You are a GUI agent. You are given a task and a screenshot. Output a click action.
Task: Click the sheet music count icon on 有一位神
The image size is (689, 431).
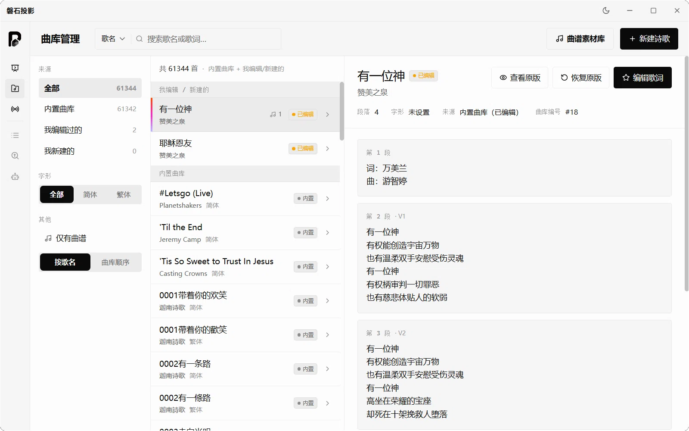[x=276, y=114]
